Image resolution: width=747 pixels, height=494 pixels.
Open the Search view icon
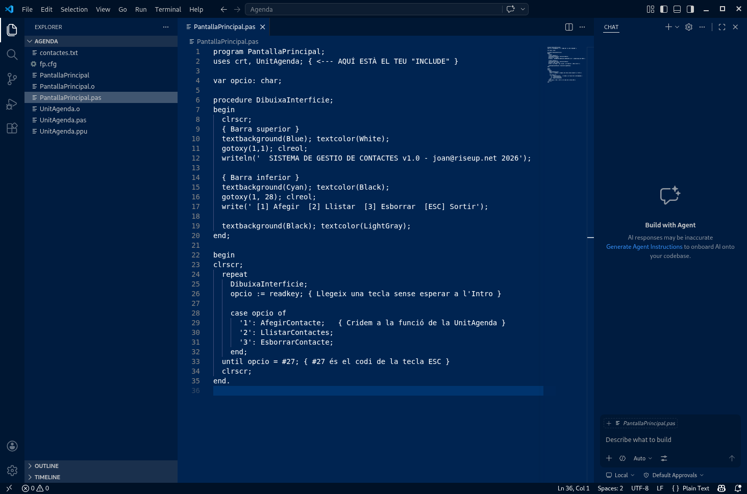coord(12,55)
